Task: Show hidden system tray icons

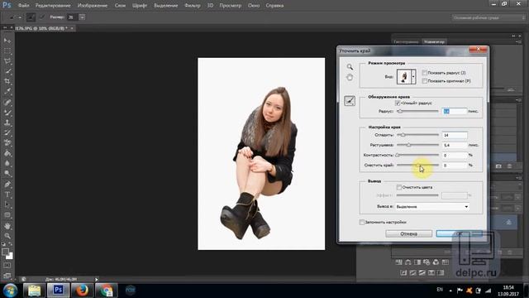Action: pos(450,291)
